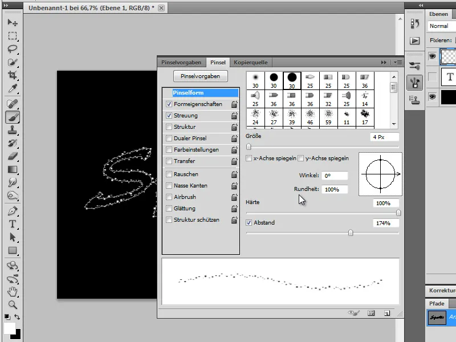Open the Brush panel icon in dock
This screenshot has height=342, width=456.
[x=415, y=83]
